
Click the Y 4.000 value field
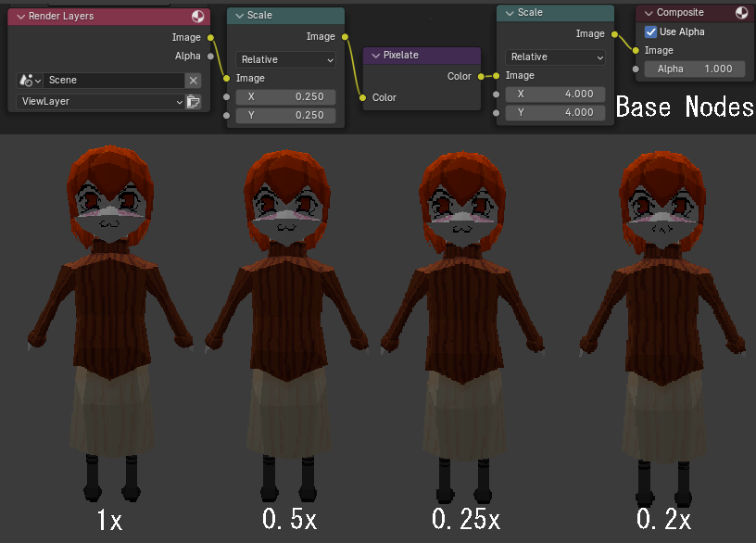click(556, 112)
